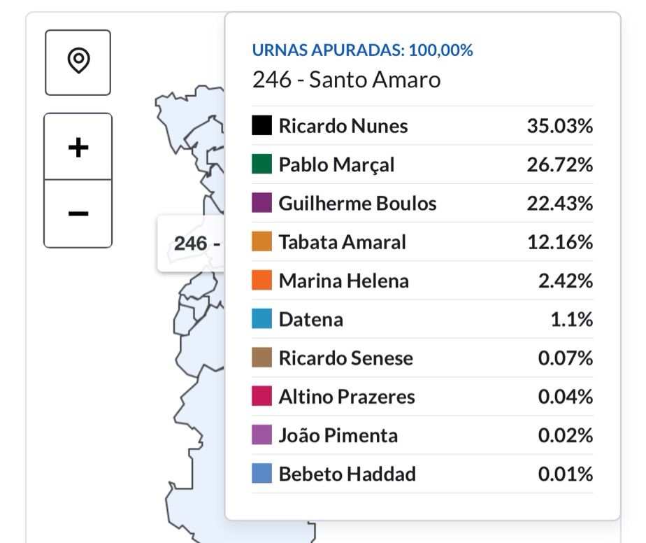This screenshot has height=543, width=646.
Task: Zoom out with the minus button
Action: click(78, 213)
